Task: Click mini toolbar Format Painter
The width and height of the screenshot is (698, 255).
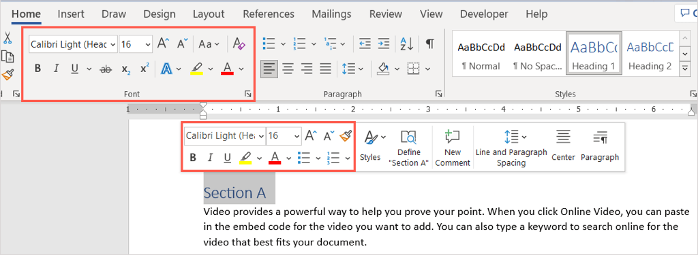Action: coord(346,136)
